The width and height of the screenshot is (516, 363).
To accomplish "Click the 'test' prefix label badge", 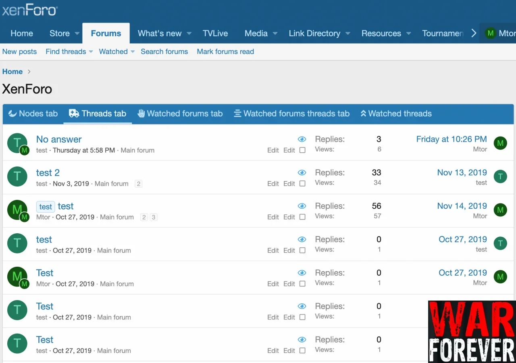I will (x=46, y=207).
